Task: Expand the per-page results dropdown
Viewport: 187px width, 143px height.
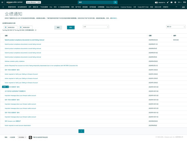Action: (x=176, y=27)
